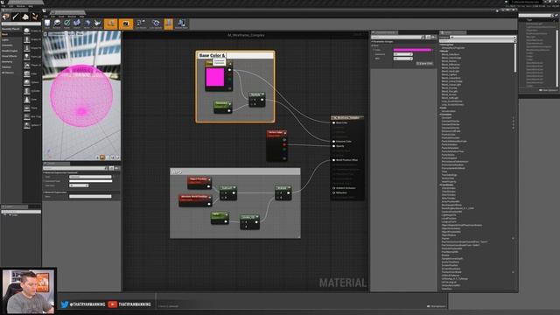Select the Paint mode brush icon
560x315 pixels.
pyautogui.click(x=16, y=17)
